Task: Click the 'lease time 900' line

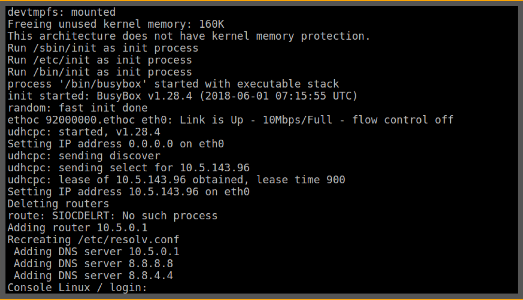Action: tap(176, 180)
